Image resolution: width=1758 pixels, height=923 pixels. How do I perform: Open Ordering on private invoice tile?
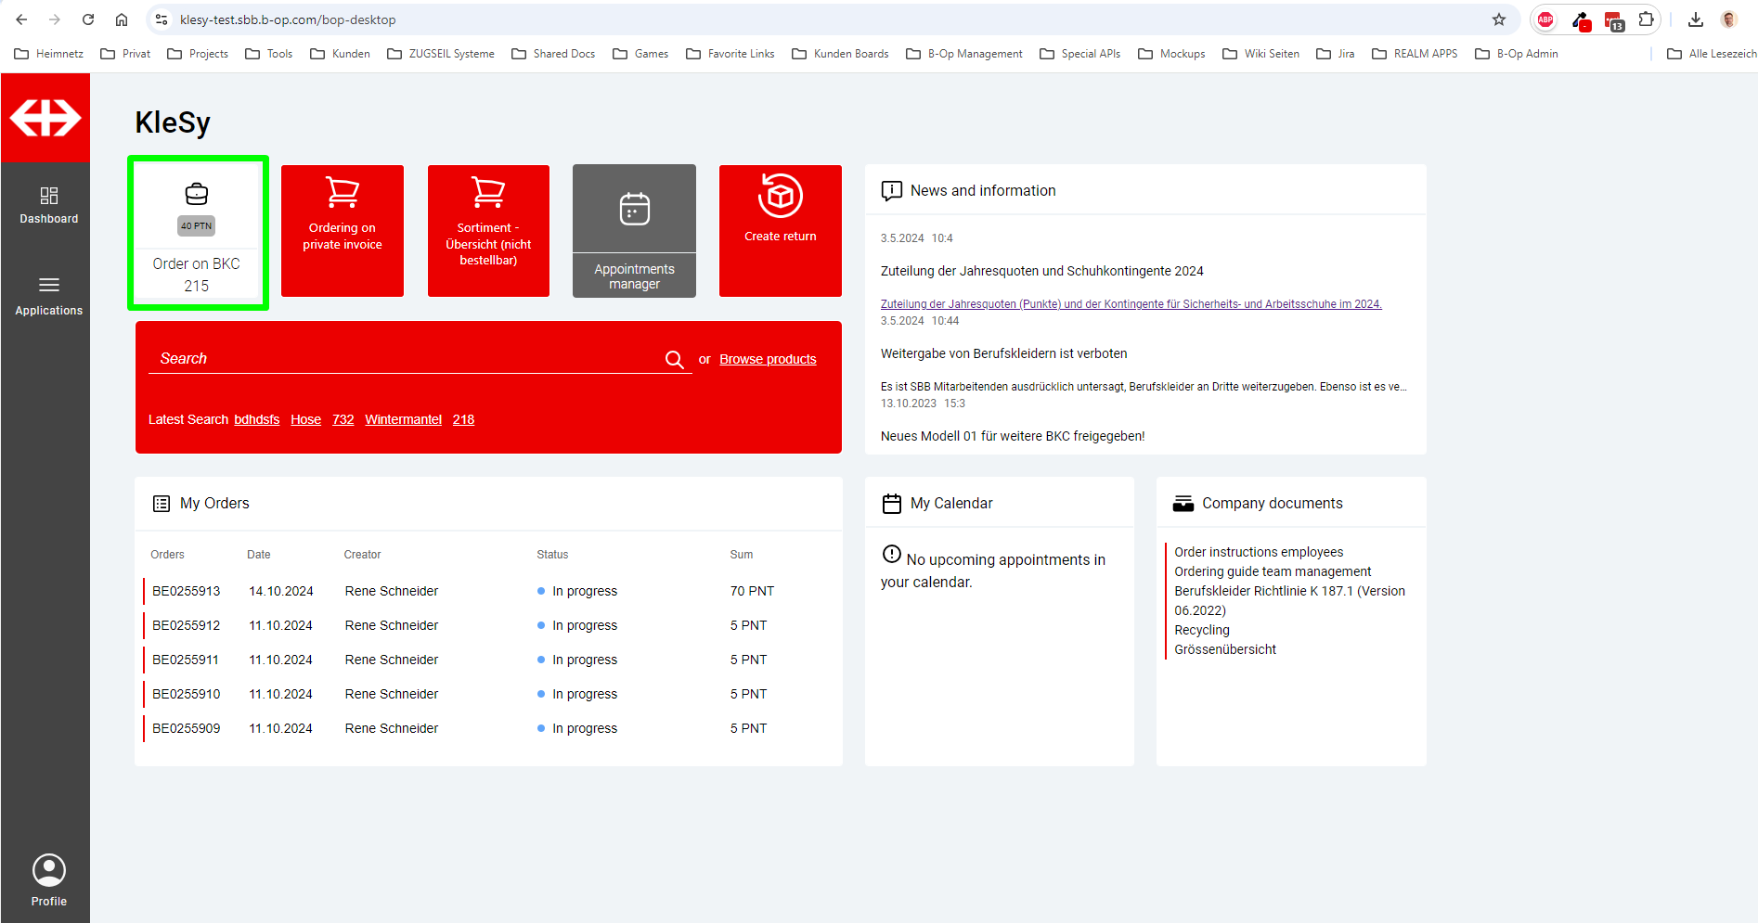pyautogui.click(x=342, y=231)
